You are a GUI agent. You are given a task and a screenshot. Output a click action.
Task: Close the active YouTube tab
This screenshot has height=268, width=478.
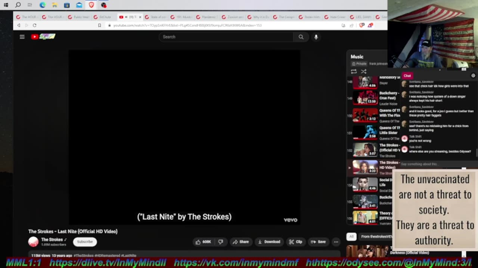click(140, 17)
